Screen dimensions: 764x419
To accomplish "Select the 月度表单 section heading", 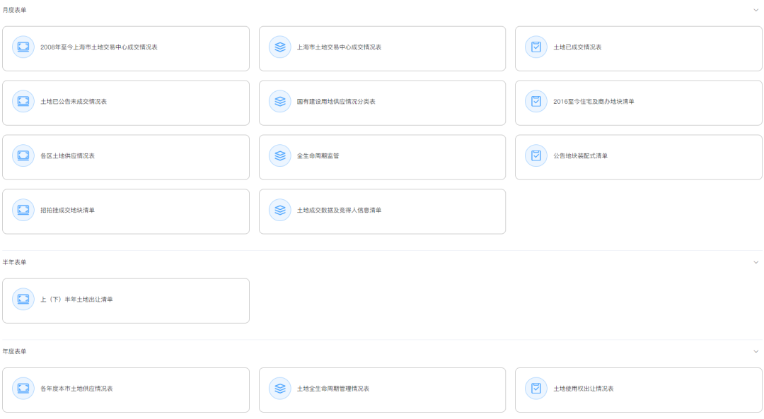I will tap(15, 11).
